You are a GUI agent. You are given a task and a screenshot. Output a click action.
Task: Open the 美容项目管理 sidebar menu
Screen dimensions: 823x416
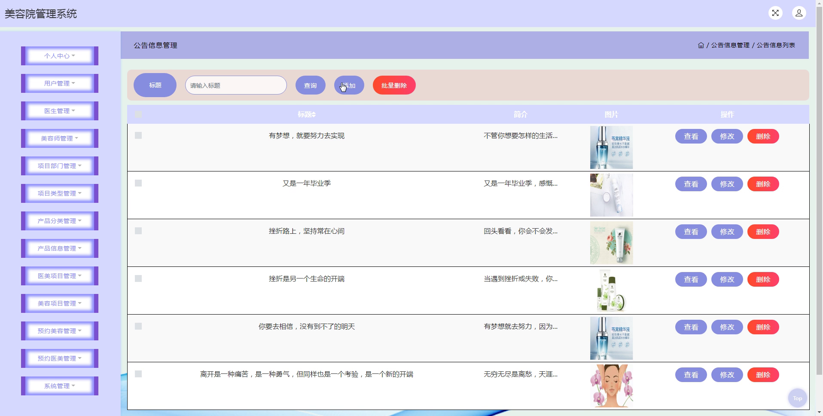(x=60, y=303)
